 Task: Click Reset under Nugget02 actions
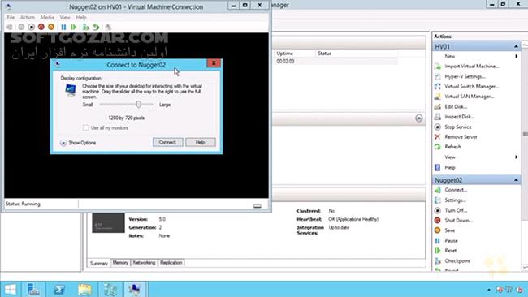click(450, 251)
